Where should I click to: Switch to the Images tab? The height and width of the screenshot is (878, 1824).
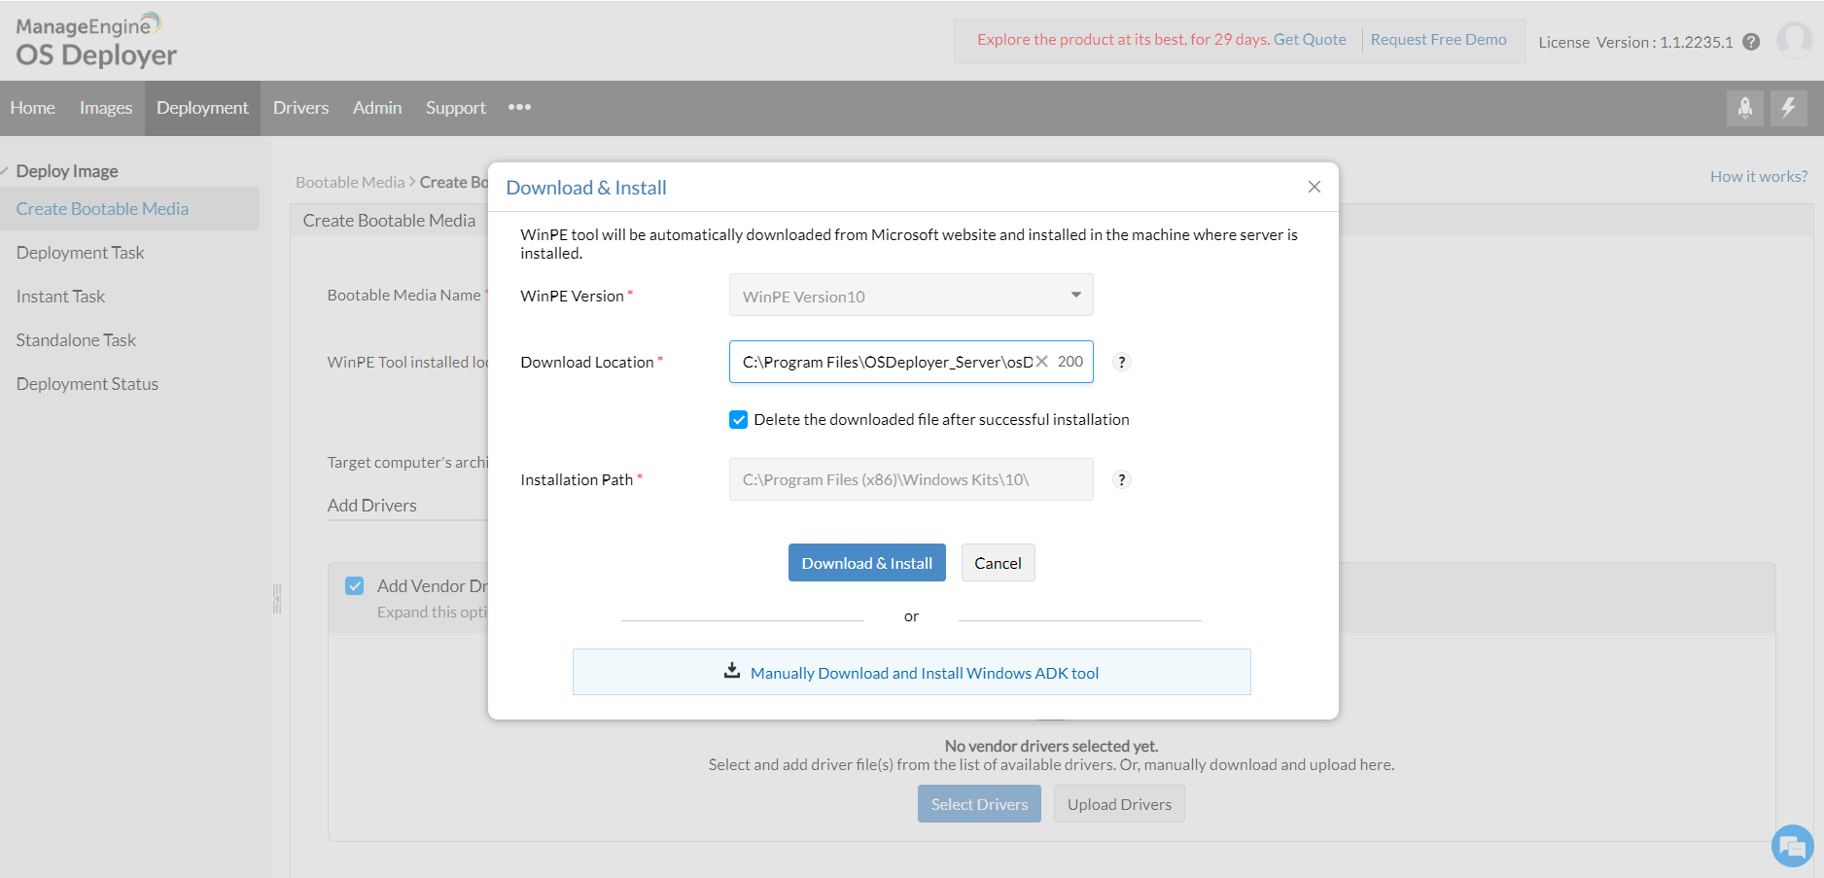[106, 108]
